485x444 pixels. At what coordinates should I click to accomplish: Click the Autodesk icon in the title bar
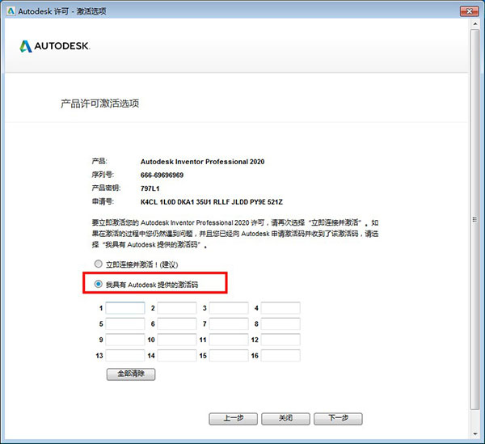click(x=10, y=12)
